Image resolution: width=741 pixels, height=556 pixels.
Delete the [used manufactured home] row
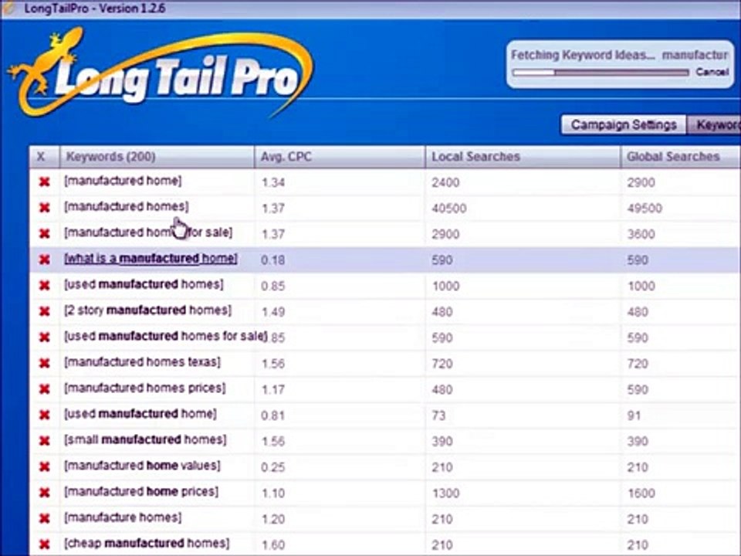click(x=45, y=415)
